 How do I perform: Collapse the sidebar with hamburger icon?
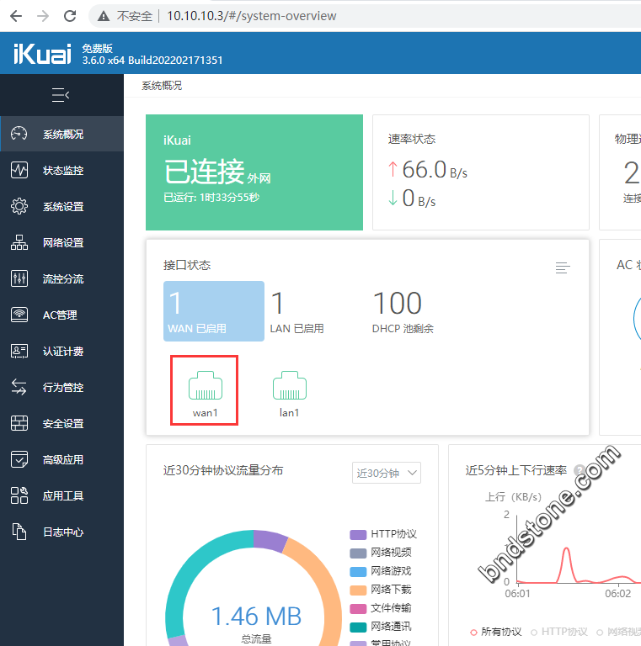pyautogui.click(x=61, y=95)
